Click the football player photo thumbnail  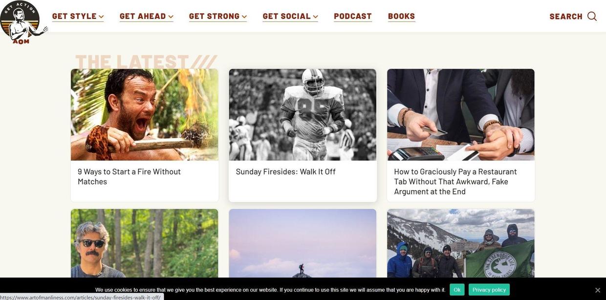303,115
